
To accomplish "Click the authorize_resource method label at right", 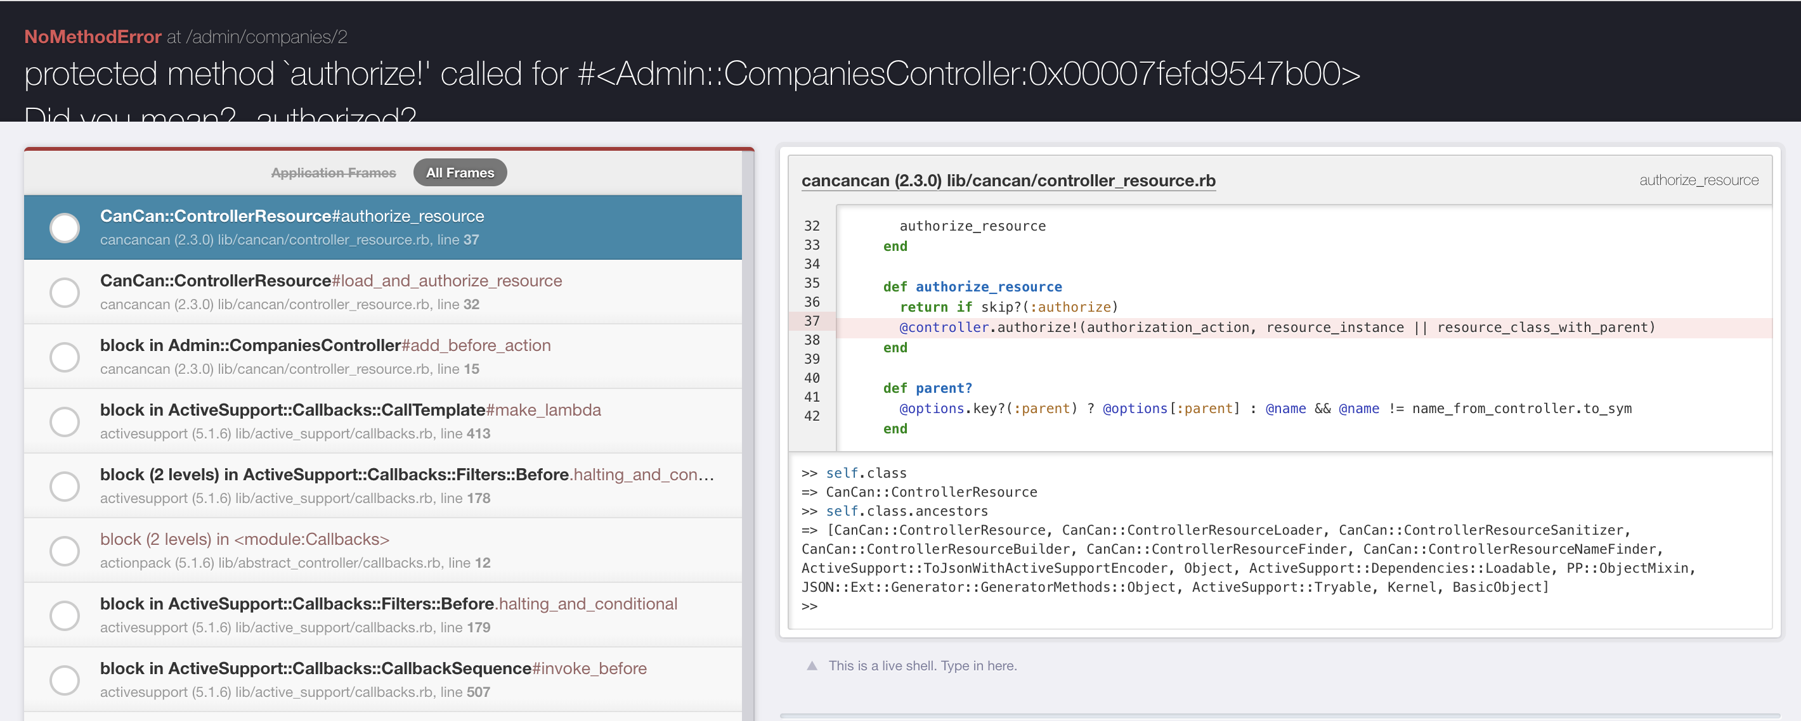I will [x=1698, y=180].
